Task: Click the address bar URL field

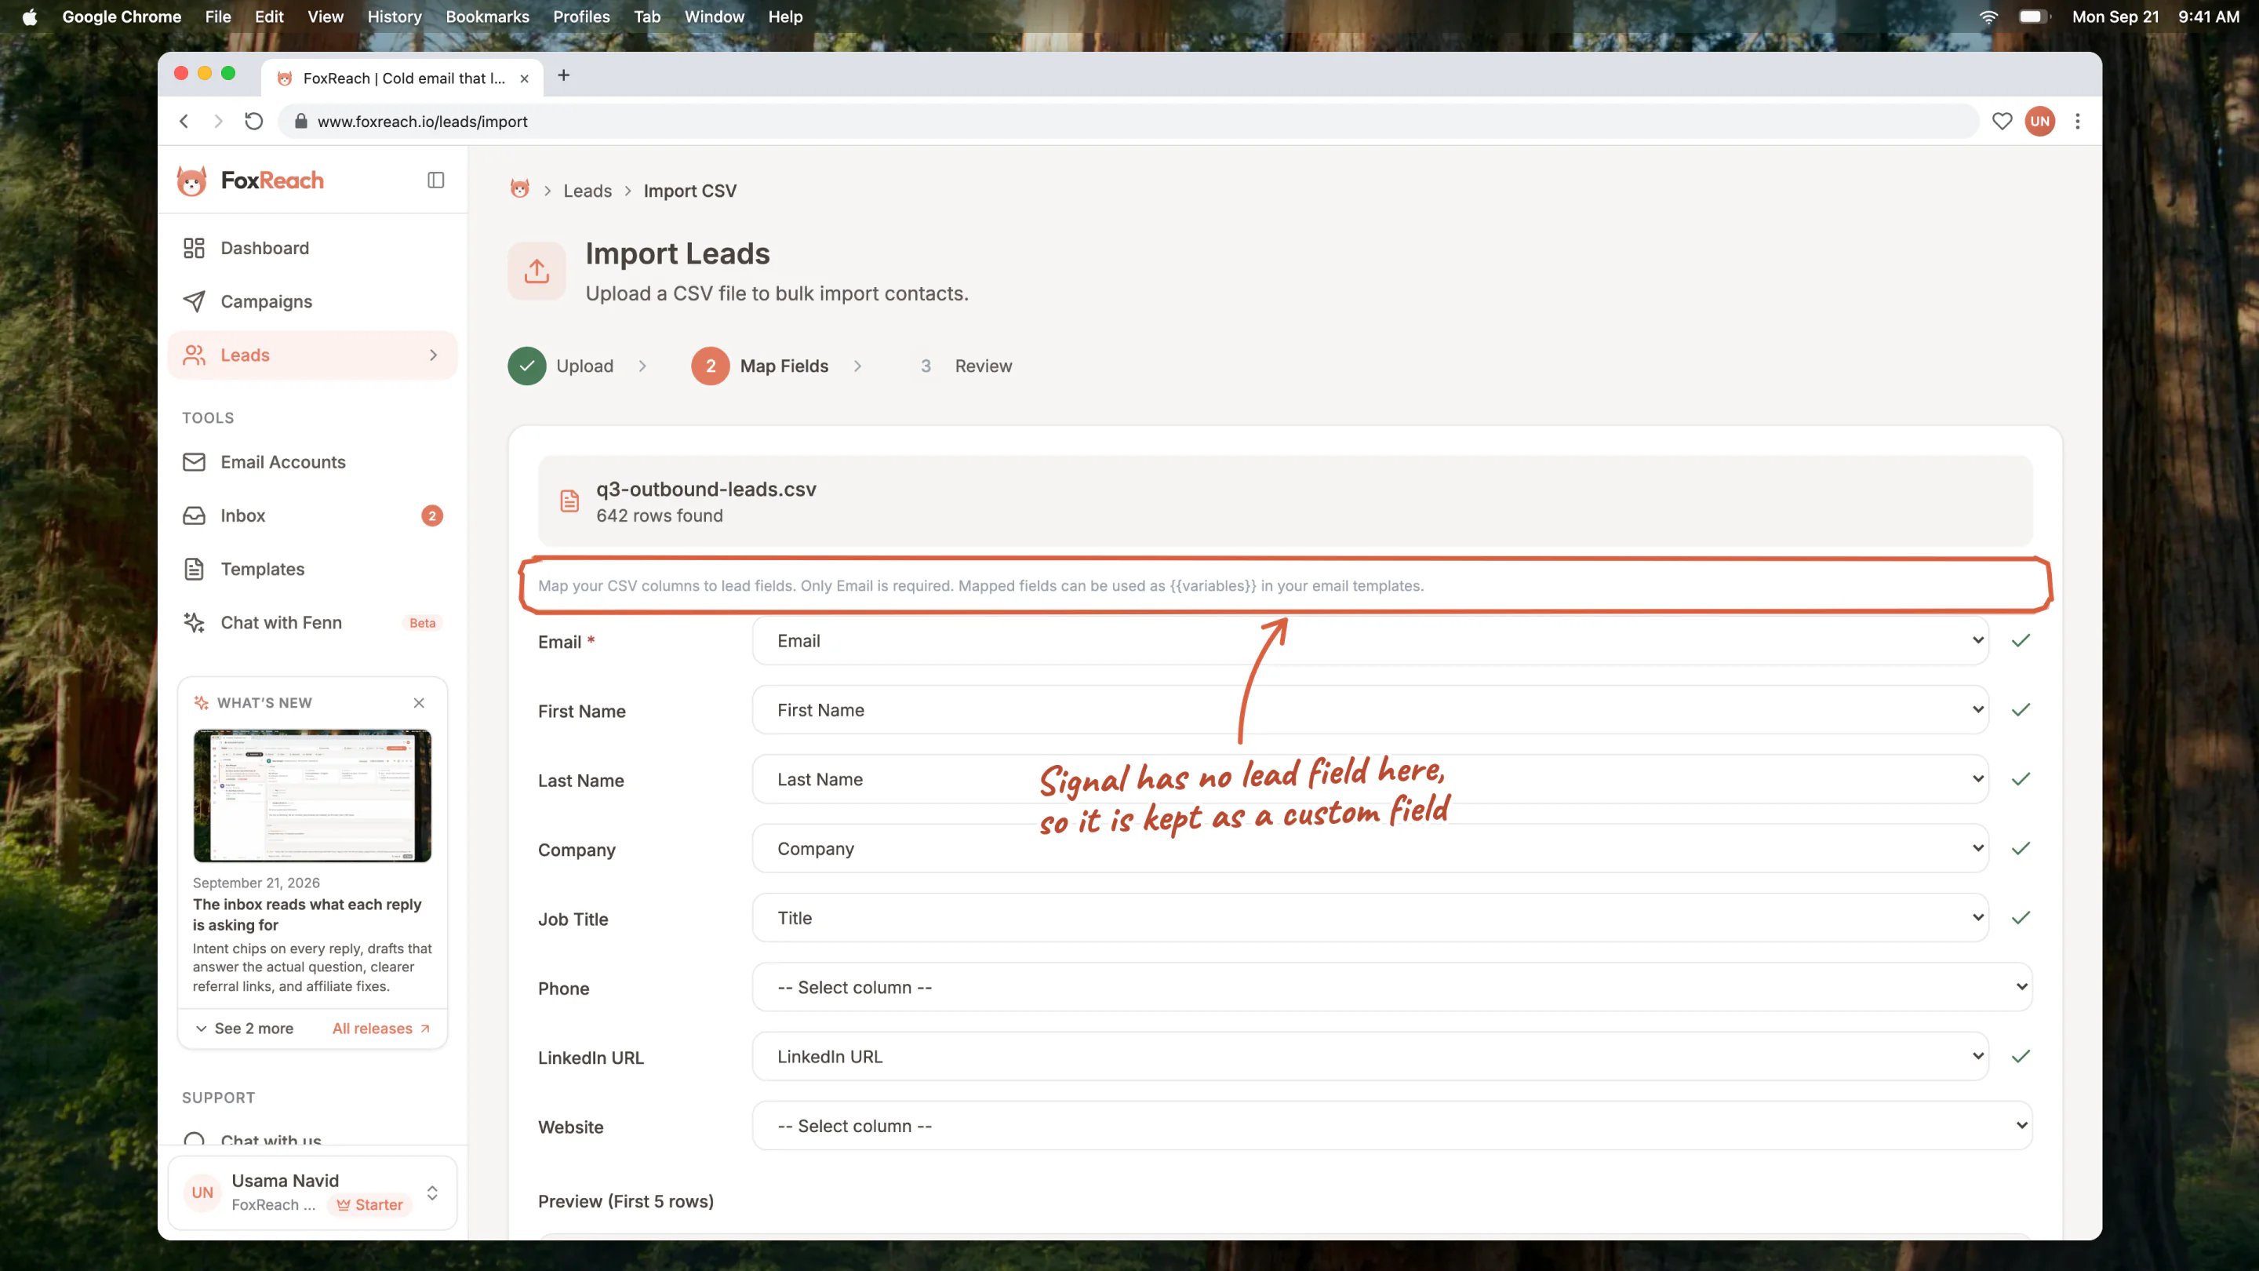Action: click(1128, 121)
